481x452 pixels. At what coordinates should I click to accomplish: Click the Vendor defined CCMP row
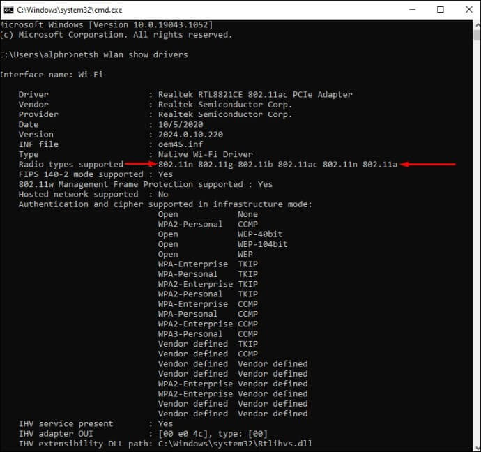[x=208, y=354]
